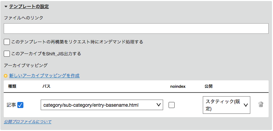Click the noindex column header
Viewport: 273px width, 131px height.
[178, 87]
